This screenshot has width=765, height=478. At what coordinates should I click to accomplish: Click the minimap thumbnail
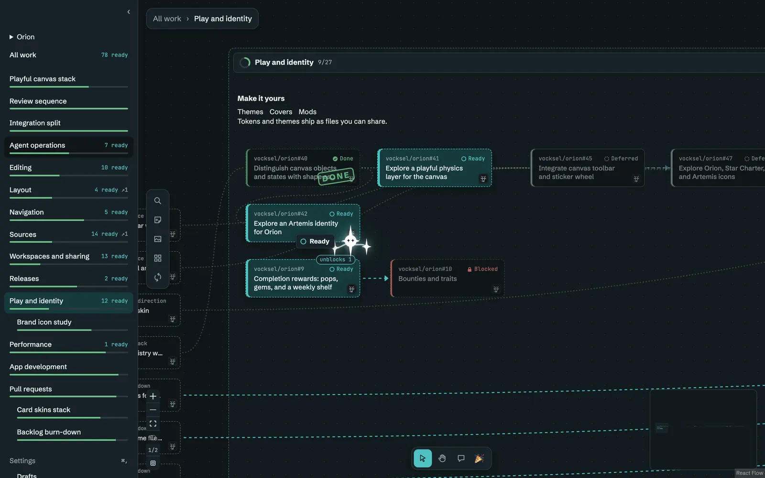(703, 430)
